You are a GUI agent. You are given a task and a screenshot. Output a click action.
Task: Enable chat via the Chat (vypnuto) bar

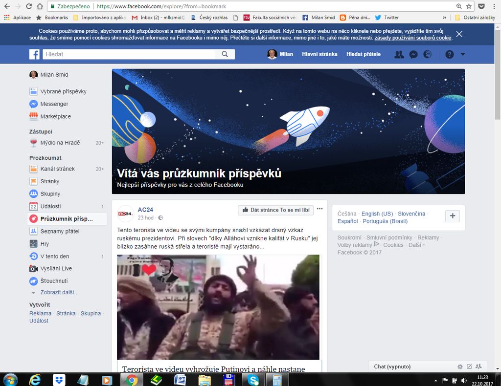[391, 366]
